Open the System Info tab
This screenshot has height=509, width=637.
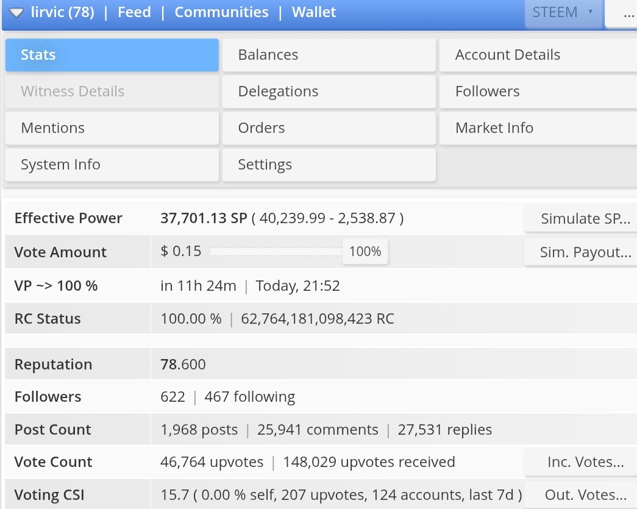112,165
